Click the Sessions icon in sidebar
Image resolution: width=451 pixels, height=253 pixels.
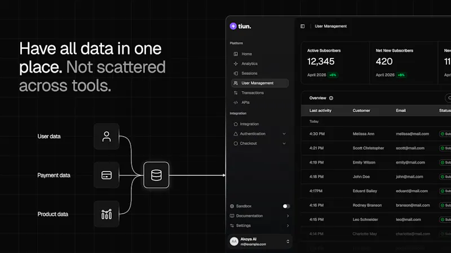(236, 74)
